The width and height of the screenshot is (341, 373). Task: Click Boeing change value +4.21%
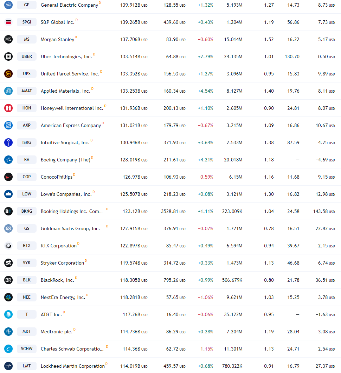[205, 160]
